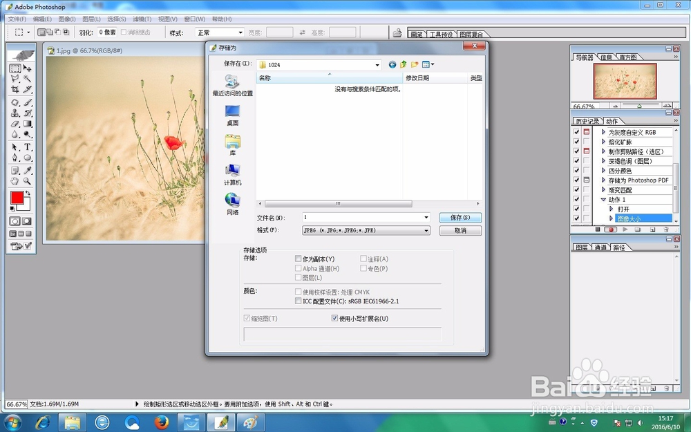Viewport: 691px width, 432px height.
Task: Switch to the 历史记录 tab
Action: (587, 121)
